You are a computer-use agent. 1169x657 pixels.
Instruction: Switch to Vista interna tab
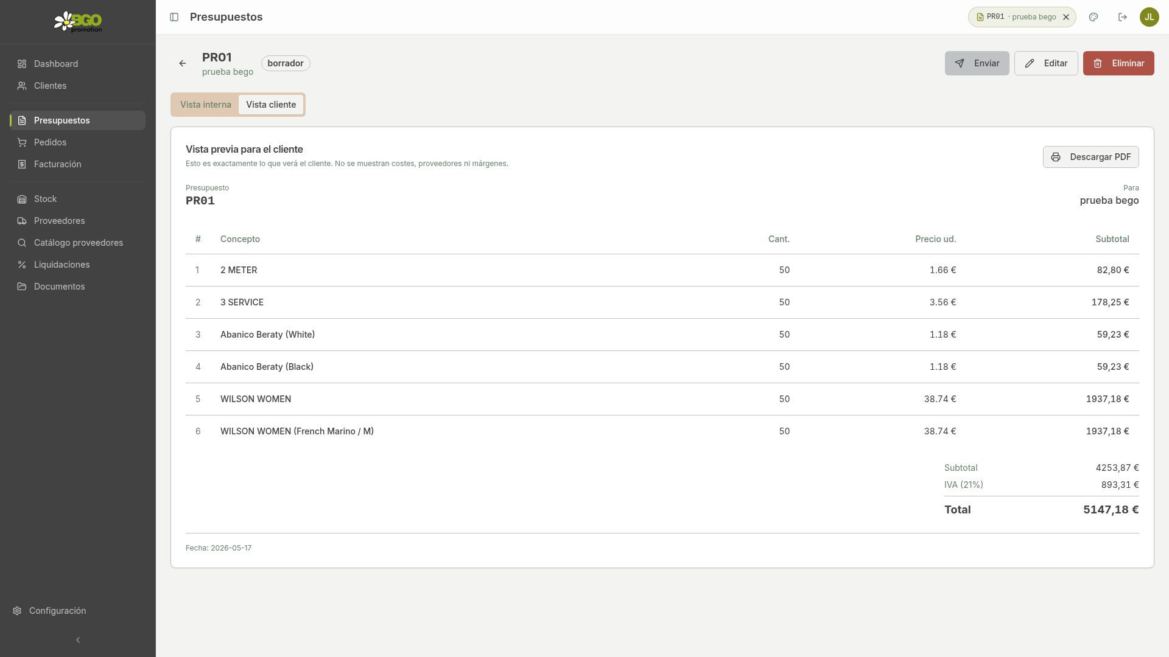206,105
